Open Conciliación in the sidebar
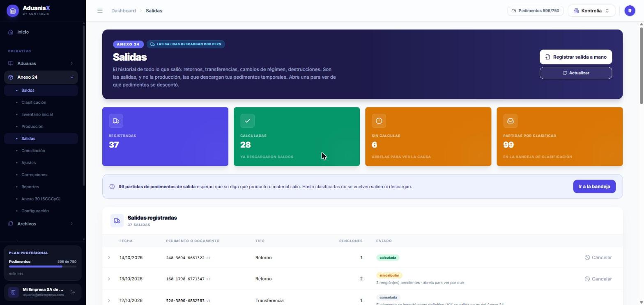The width and height of the screenshot is (644, 305). (x=41, y=150)
